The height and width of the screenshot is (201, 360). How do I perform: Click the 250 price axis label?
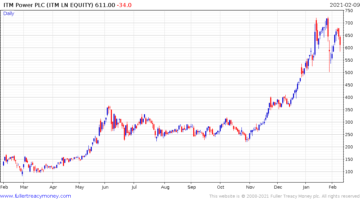349,135
